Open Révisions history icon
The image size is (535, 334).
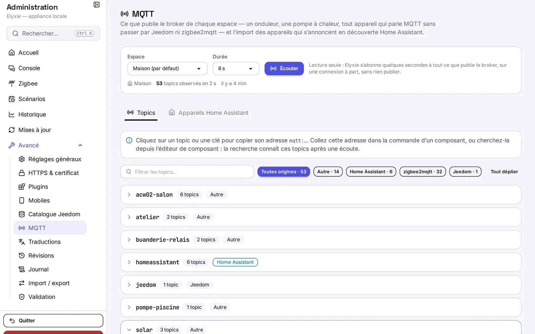(22, 256)
